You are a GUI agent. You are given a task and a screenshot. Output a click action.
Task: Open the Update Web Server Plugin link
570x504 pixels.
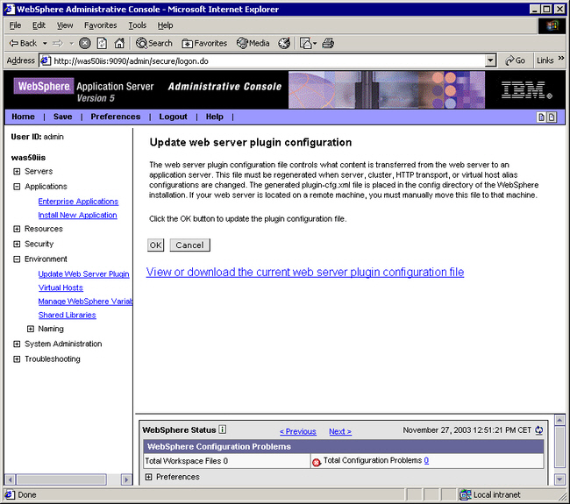coord(83,274)
